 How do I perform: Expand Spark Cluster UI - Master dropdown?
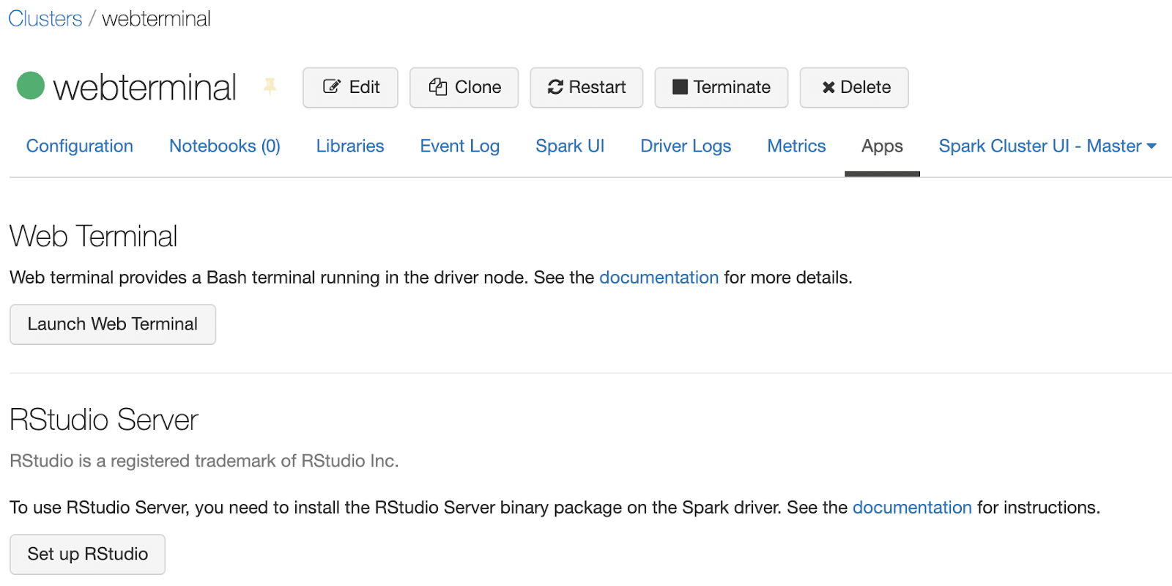(x=1047, y=146)
